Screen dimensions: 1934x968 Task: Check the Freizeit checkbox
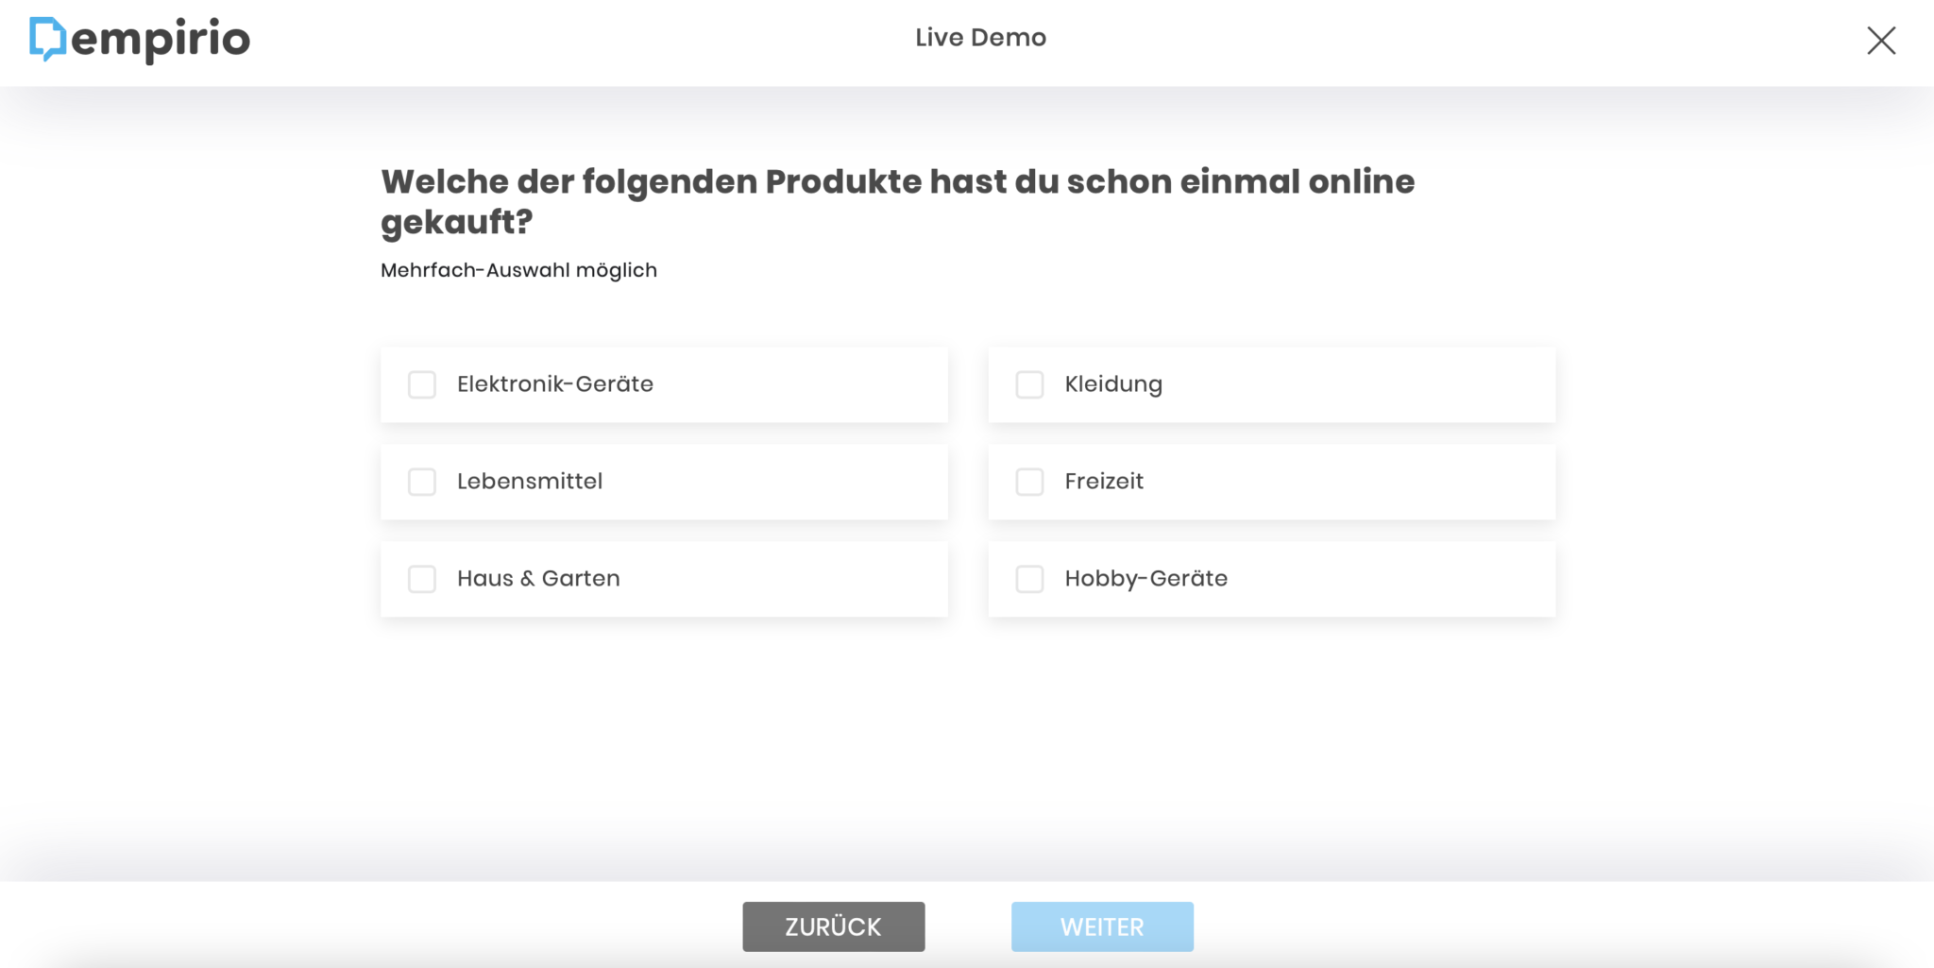coord(1029,482)
